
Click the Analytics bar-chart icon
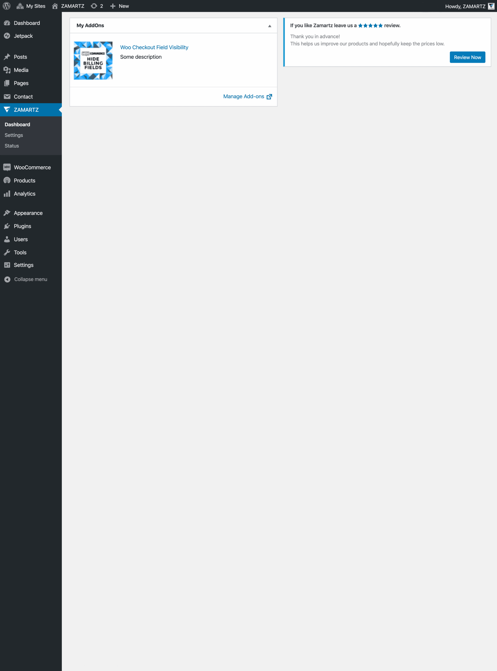tap(7, 193)
